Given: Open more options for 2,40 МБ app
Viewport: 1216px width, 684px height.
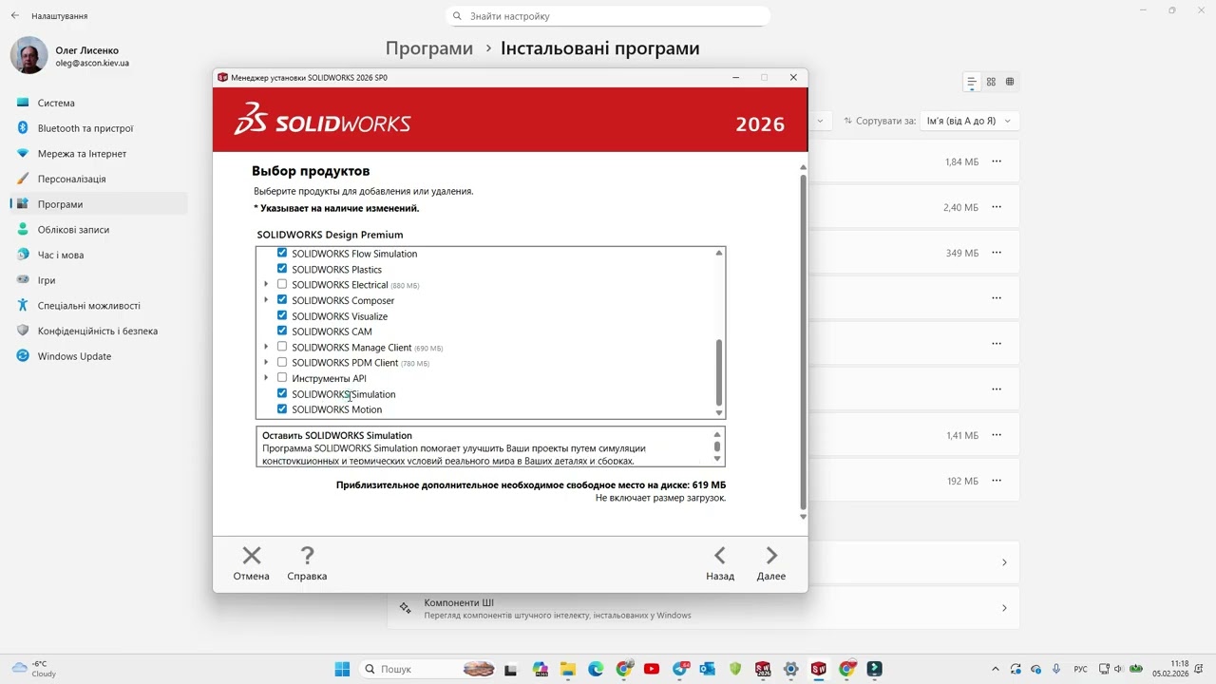Looking at the screenshot, I should [997, 207].
